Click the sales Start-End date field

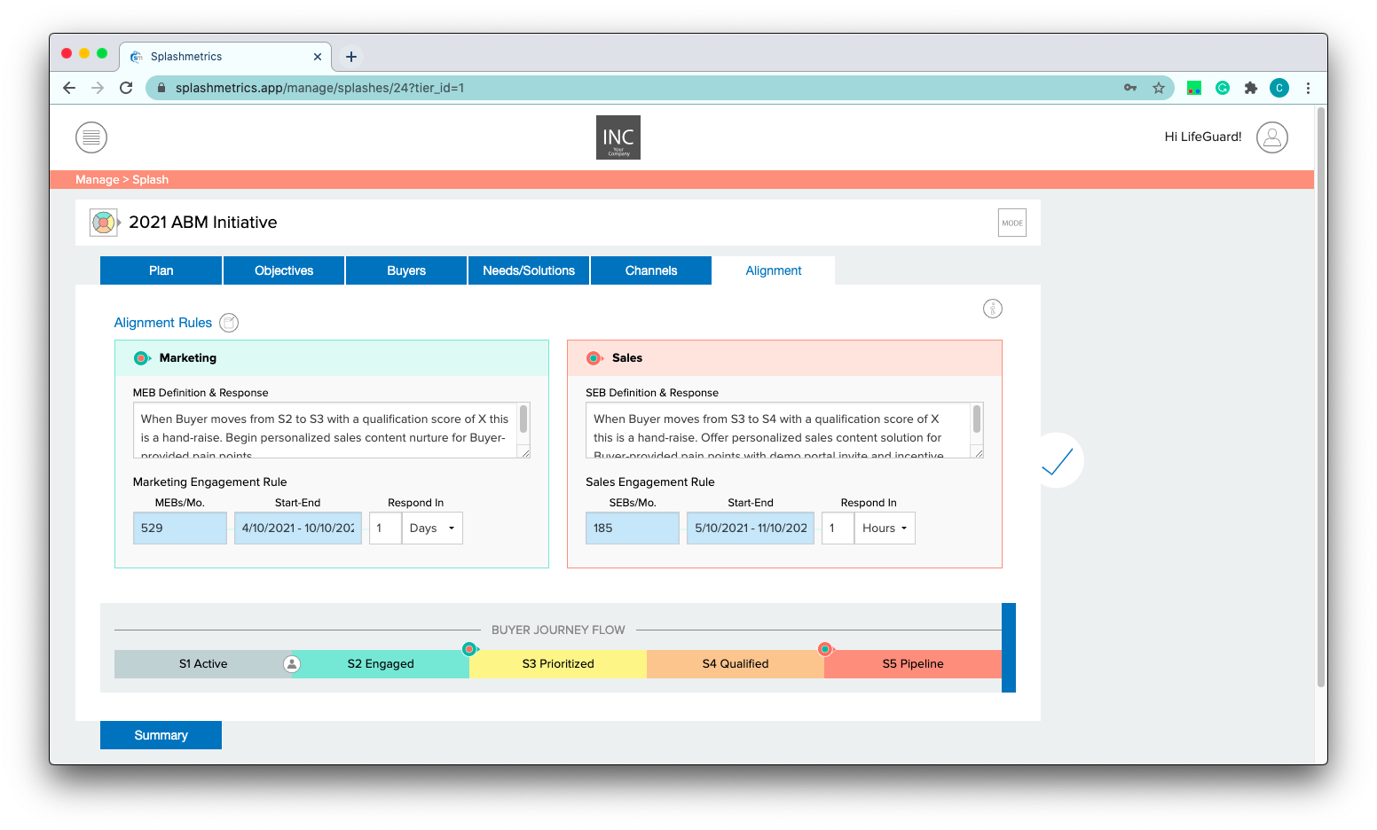tap(751, 528)
